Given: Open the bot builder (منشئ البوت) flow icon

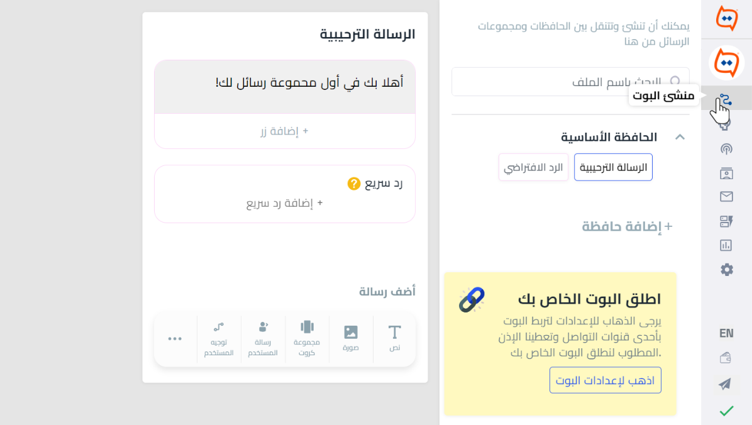Looking at the screenshot, I should click(726, 99).
